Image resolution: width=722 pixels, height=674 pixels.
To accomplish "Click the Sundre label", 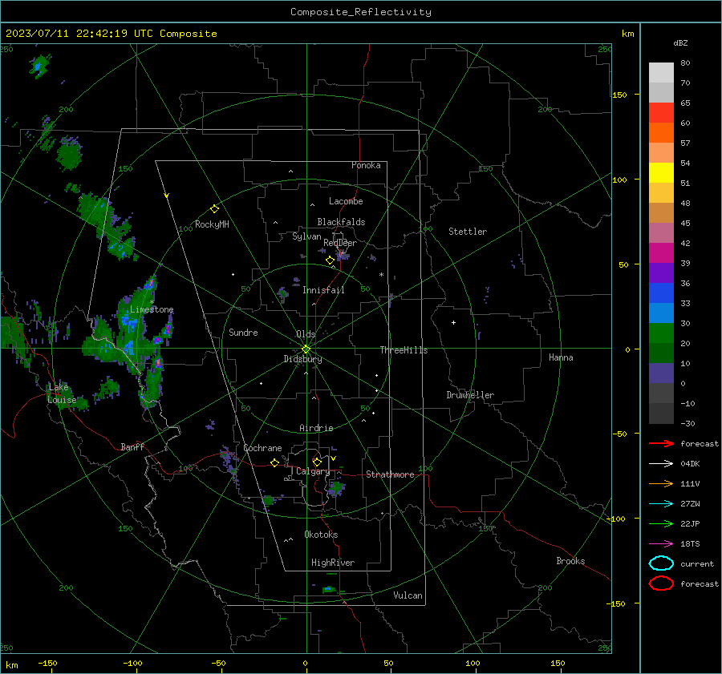I will [x=243, y=333].
